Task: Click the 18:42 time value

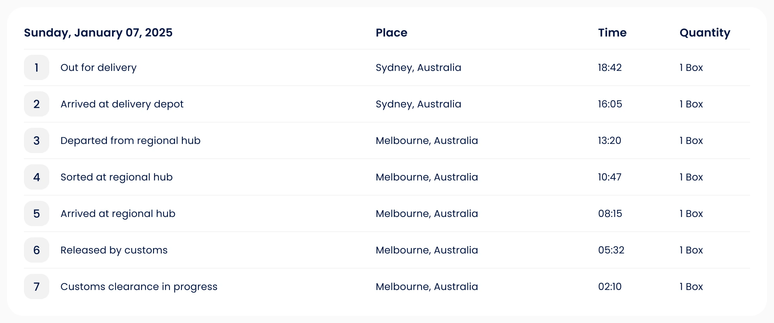Action: (x=610, y=67)
